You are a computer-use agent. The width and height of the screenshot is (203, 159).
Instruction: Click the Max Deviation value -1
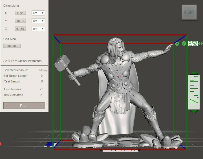pyautogui.click(x=41, y=95)
